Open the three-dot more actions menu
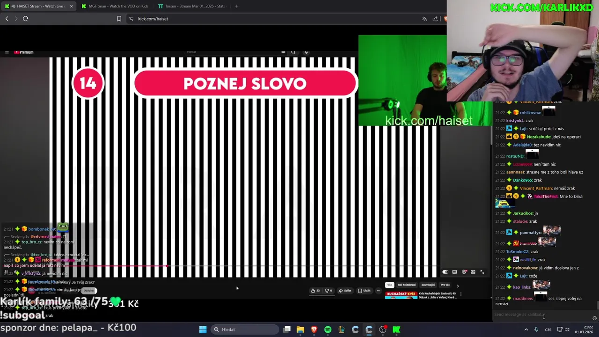 [x=379, y=291]
